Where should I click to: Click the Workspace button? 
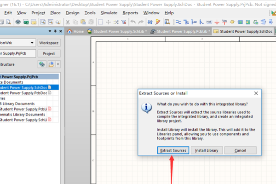click(x=49, y=42)
